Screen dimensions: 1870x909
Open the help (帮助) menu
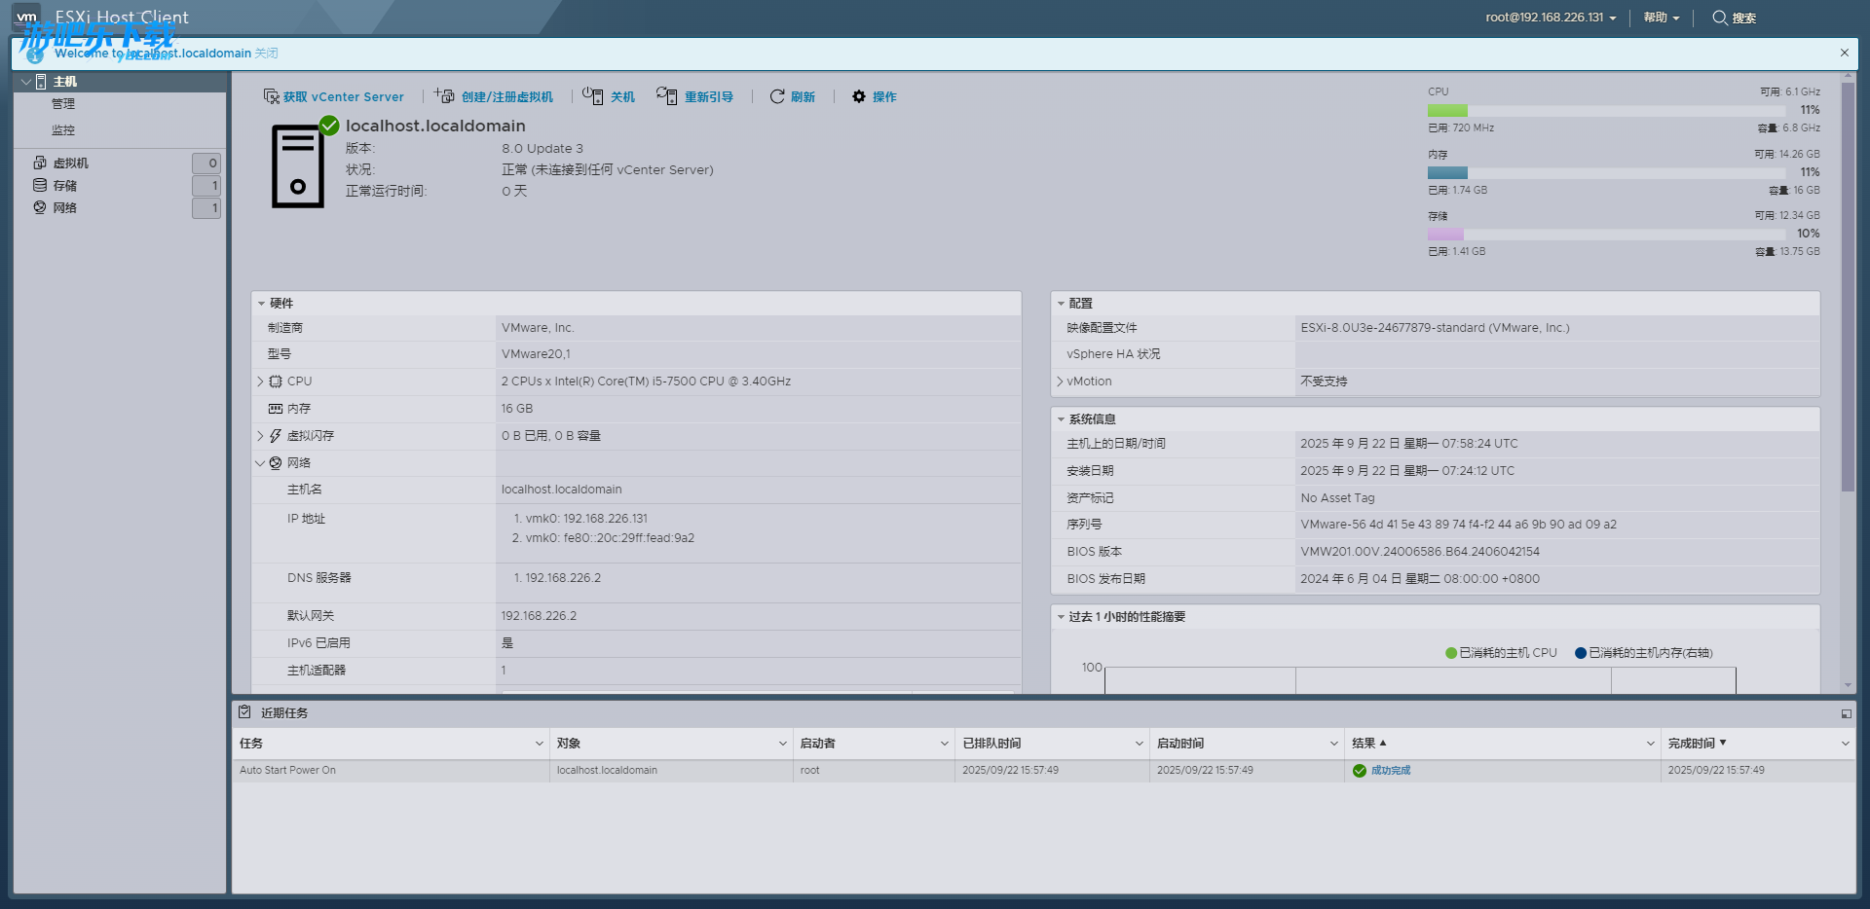point(1661,18)
